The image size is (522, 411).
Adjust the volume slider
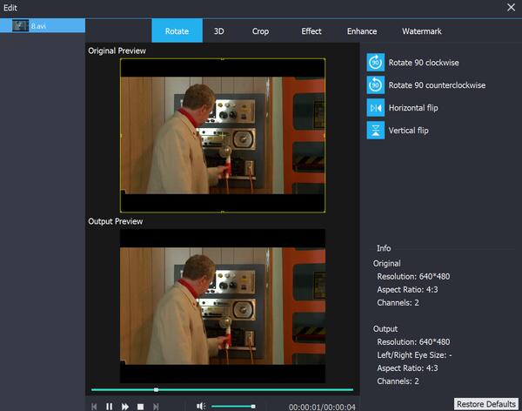(x=233, y=406)
